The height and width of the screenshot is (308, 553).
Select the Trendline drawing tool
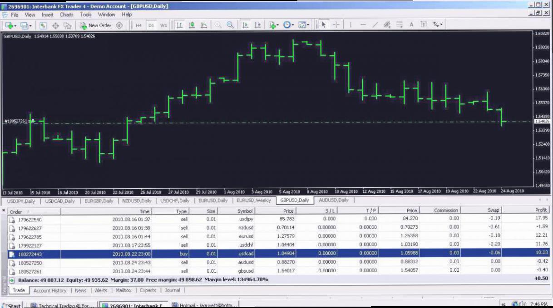pyautogui.click(x=375, y=25)
